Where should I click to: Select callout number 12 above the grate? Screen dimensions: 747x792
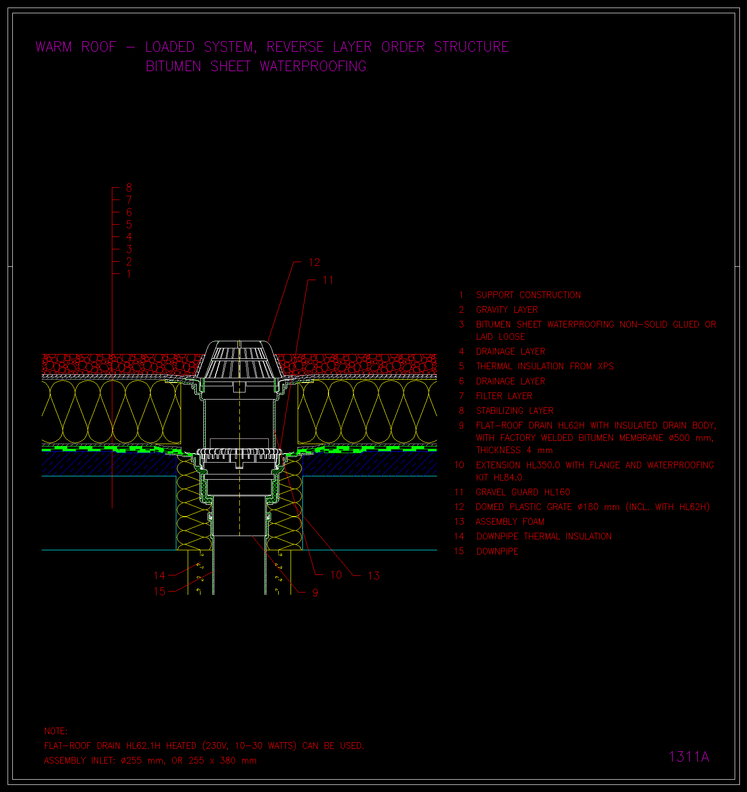tap(314, 263)
